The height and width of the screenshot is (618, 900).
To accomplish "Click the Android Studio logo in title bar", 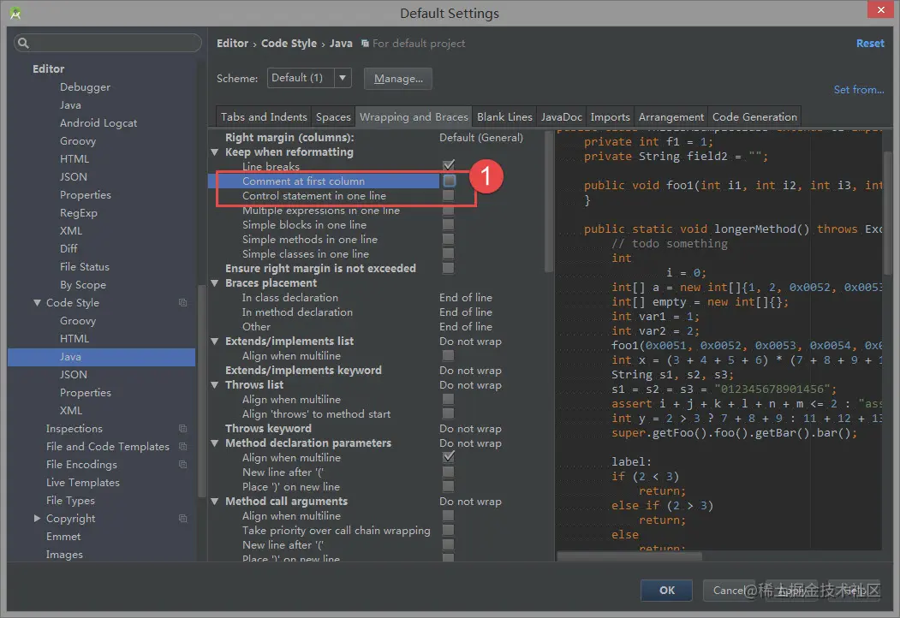I will click(x=15, y=13).
